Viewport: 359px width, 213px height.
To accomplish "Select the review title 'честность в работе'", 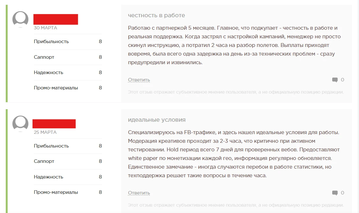I will click(x=156, y=15).
